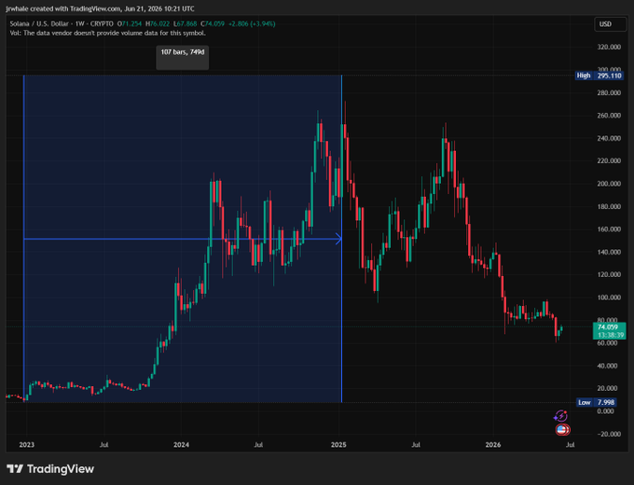Click the 200.000 price axis label
The height and width of the screenshot is (485, 634).
point(609,184)
